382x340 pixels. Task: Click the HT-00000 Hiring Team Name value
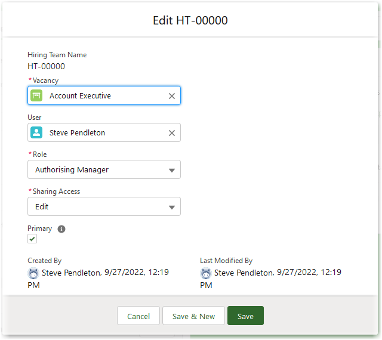pos(47,66)
